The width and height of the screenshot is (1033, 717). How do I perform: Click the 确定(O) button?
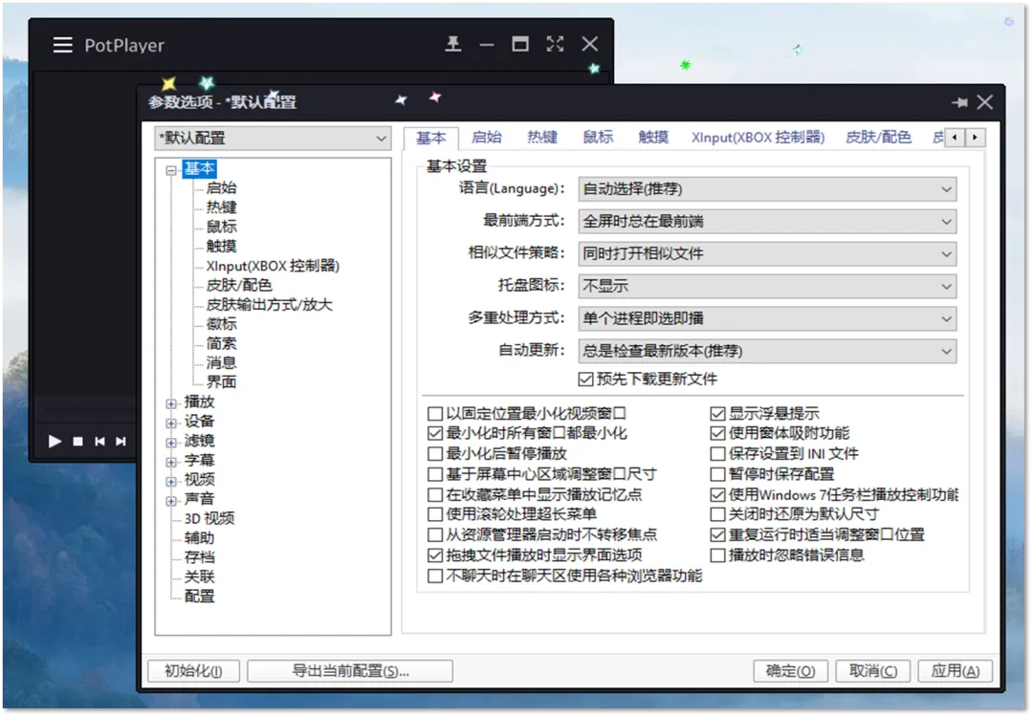791,671
